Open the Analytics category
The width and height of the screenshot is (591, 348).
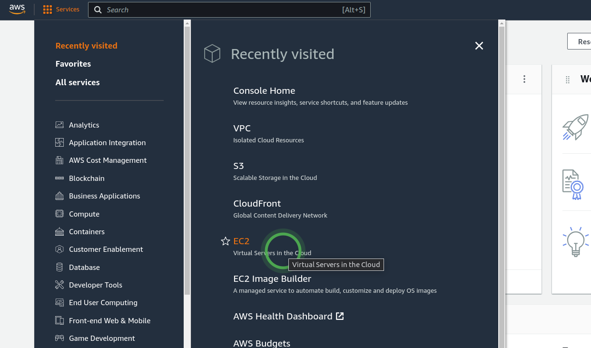click(x=84, y=125)
